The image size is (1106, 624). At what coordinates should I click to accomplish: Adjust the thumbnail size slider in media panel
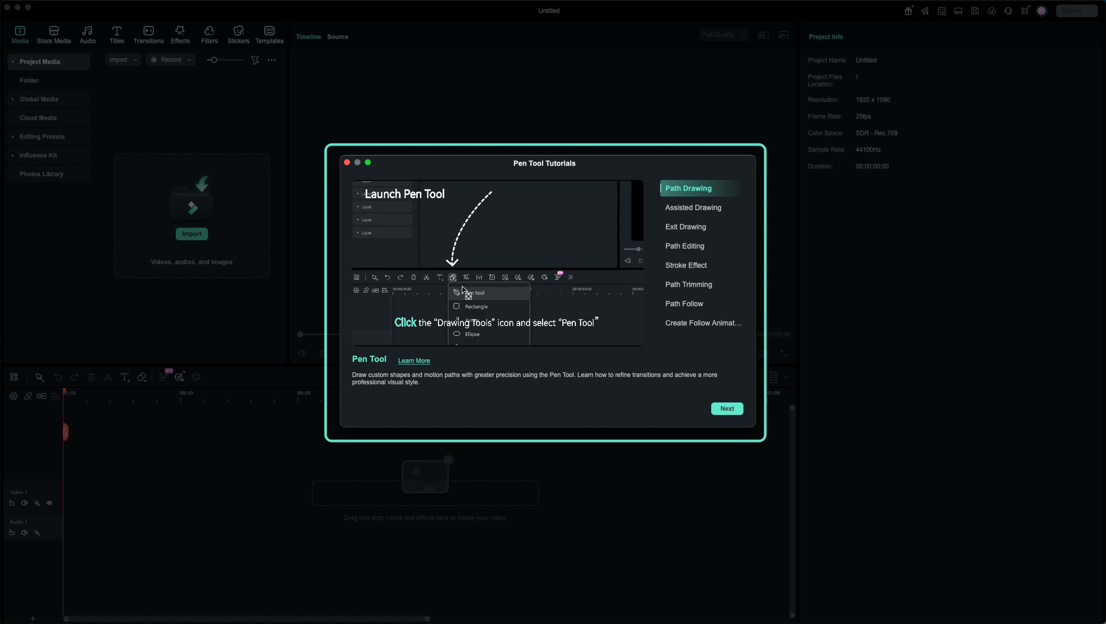[x=214, y=60]
